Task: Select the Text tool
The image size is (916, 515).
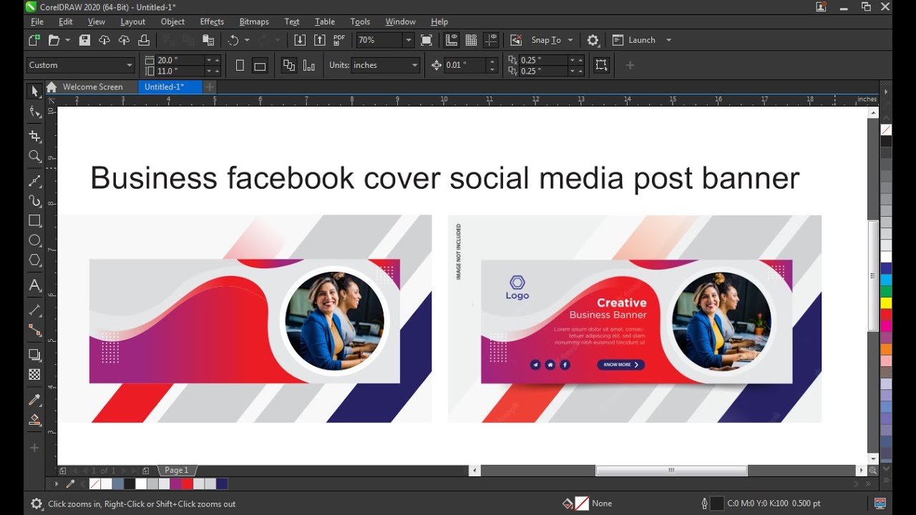Action: tap(34, 285)
